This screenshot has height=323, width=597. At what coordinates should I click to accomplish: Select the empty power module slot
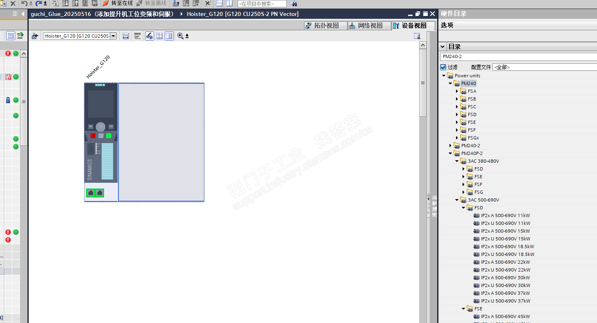click(x=161, y=142)
